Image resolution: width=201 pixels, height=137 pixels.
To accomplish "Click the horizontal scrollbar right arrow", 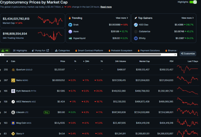I will point(175,55).
